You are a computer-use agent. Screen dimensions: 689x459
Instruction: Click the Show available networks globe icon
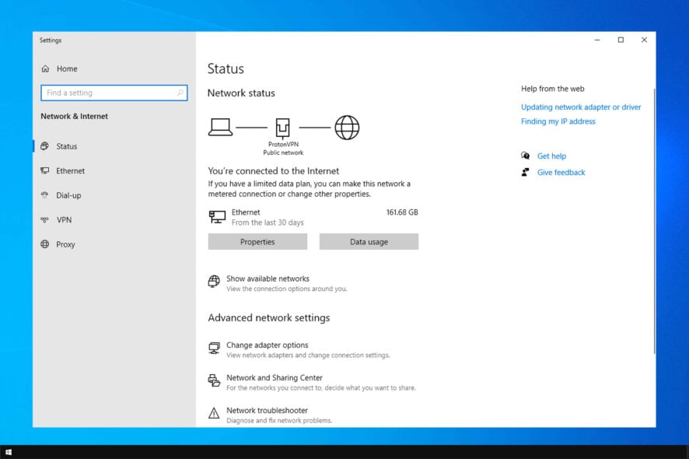click(x=213, y=282)
